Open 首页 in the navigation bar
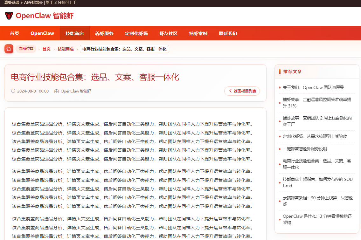 pos(14,33)
